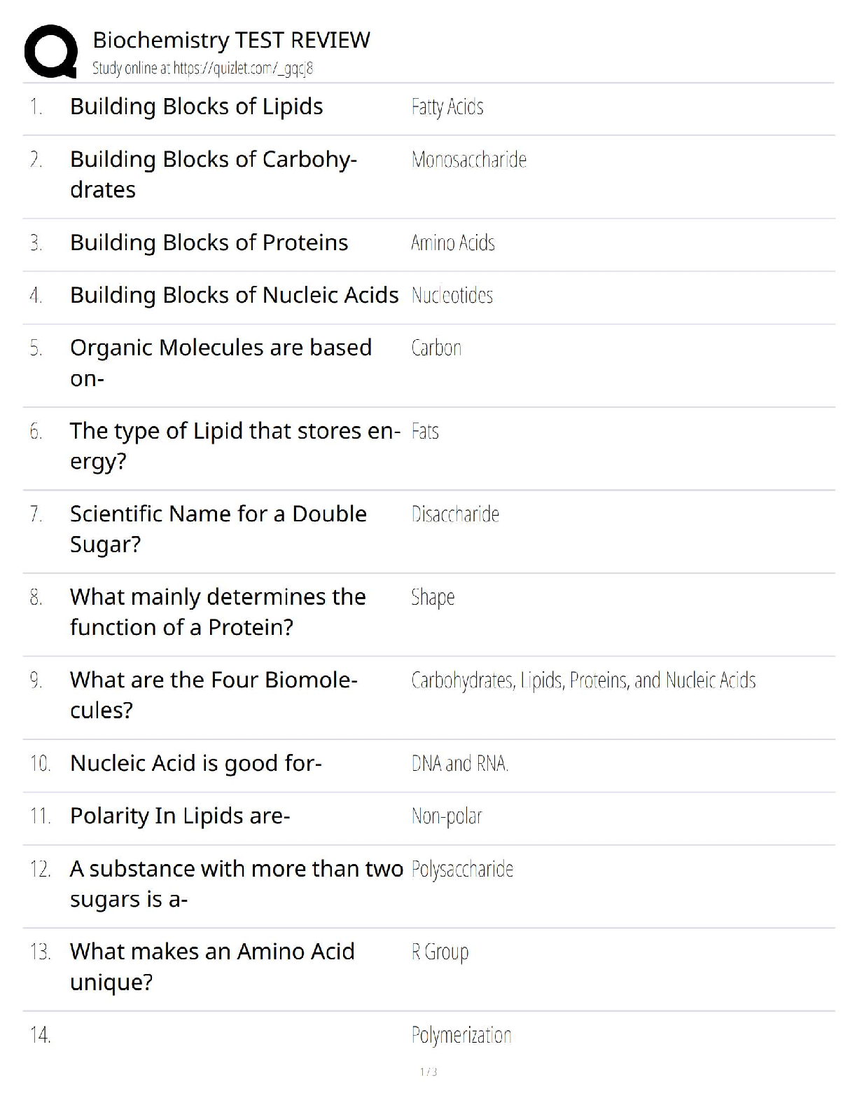
Task: Click the Fatty Acids definition
Action: 447,107
